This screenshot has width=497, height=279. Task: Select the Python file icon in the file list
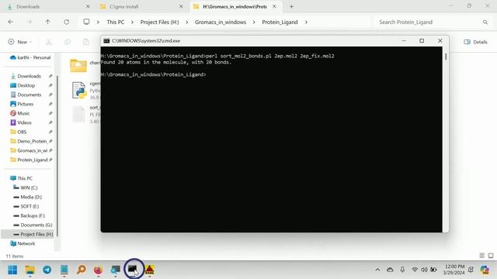tap(79, 90)
